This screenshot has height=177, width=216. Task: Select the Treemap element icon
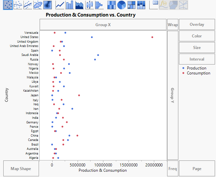tap(131, 5)
